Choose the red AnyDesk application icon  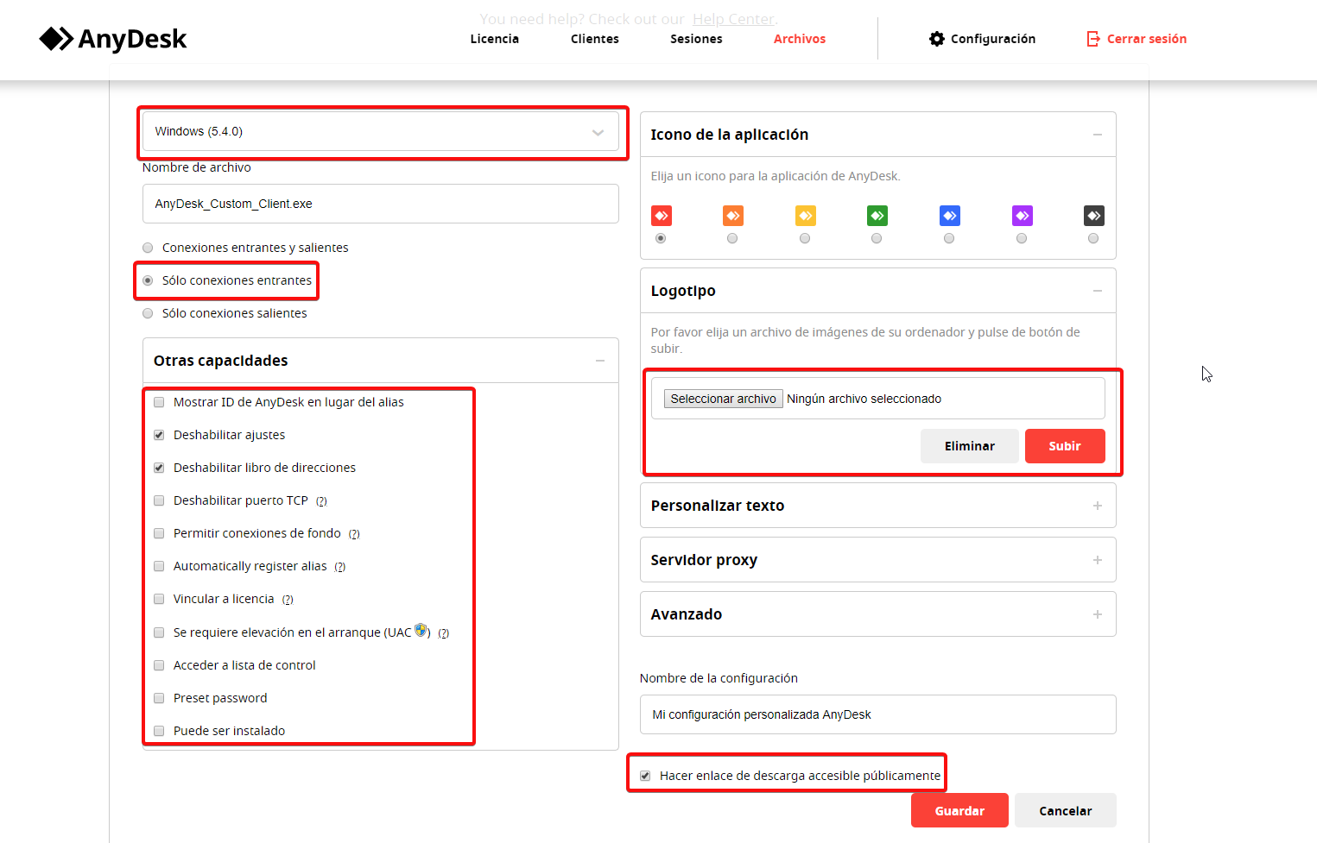click(x=662, y=216)
